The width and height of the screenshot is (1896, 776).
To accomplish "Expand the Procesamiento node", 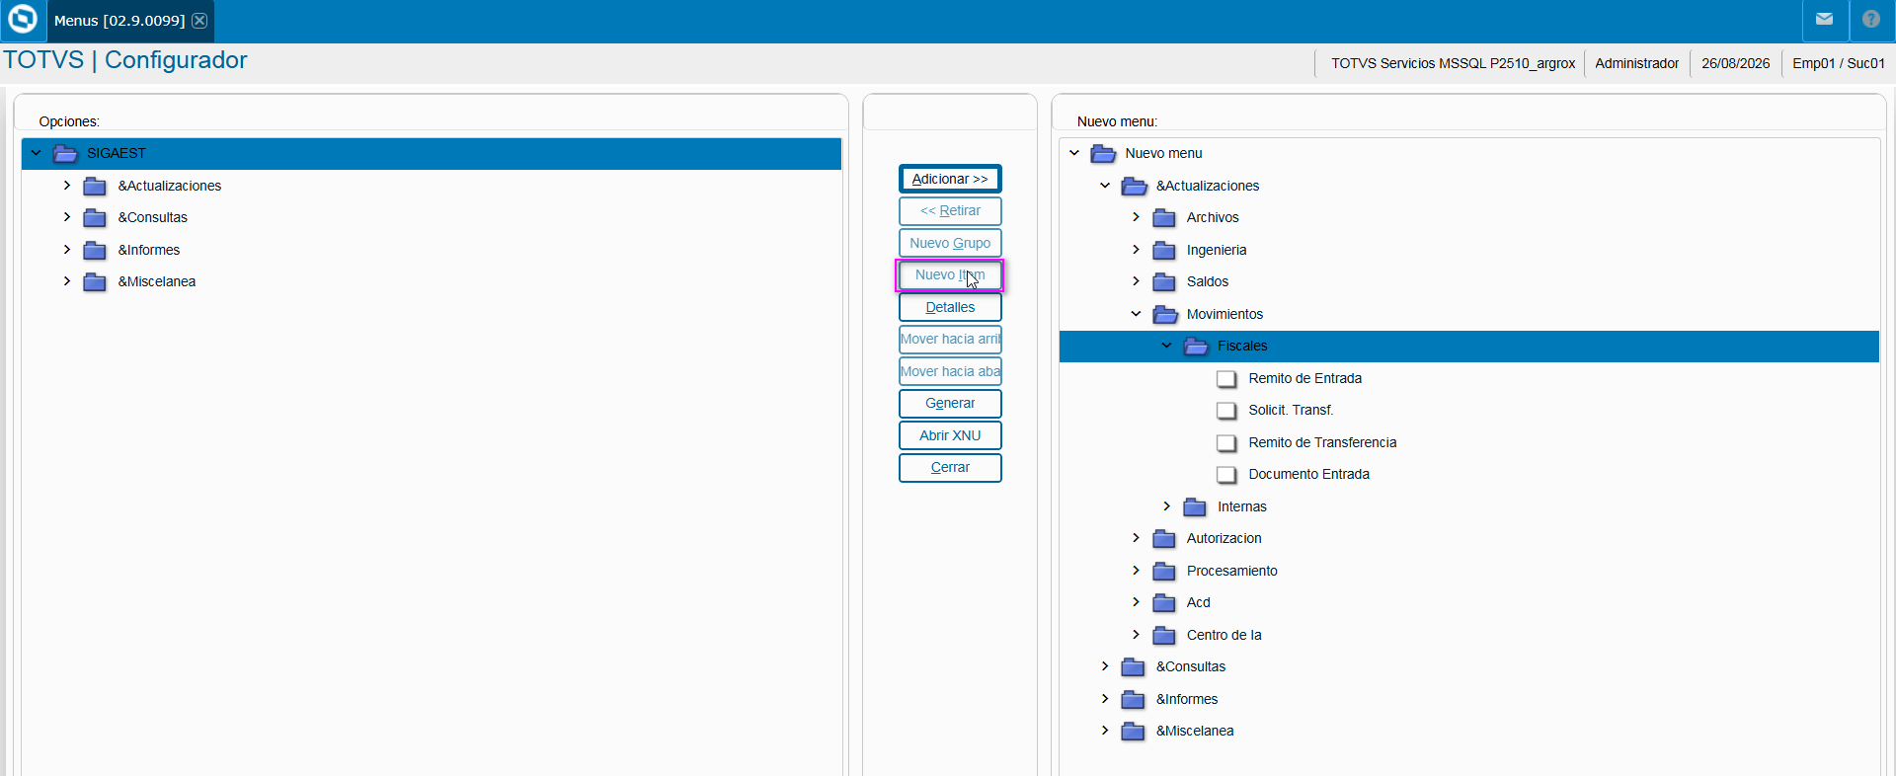I will click(x=1136, y=571).
